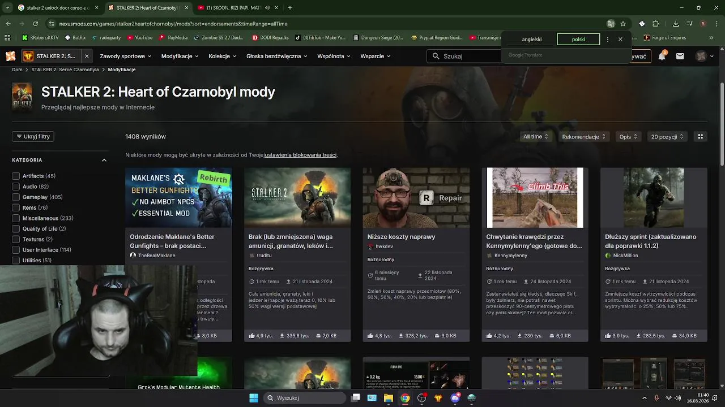Open the 20 pozycji page-size dropdown

pos(667,136)
